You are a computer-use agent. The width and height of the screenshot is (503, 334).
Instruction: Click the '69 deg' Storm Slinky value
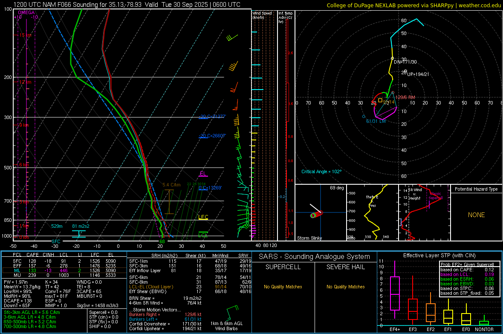click(x=337, y=188)
